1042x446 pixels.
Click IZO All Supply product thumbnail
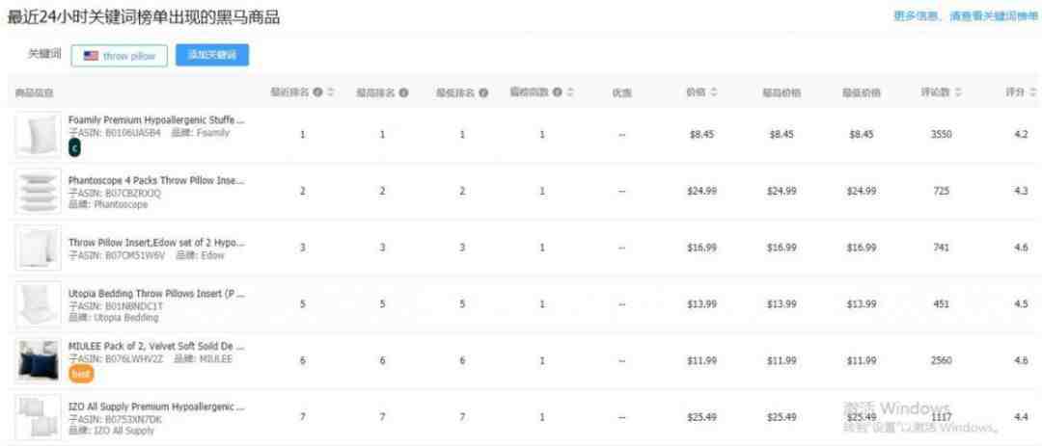coord(38,417)
